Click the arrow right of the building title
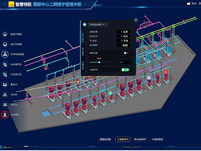This screenshot has height=151, width=201. point(86,4)
